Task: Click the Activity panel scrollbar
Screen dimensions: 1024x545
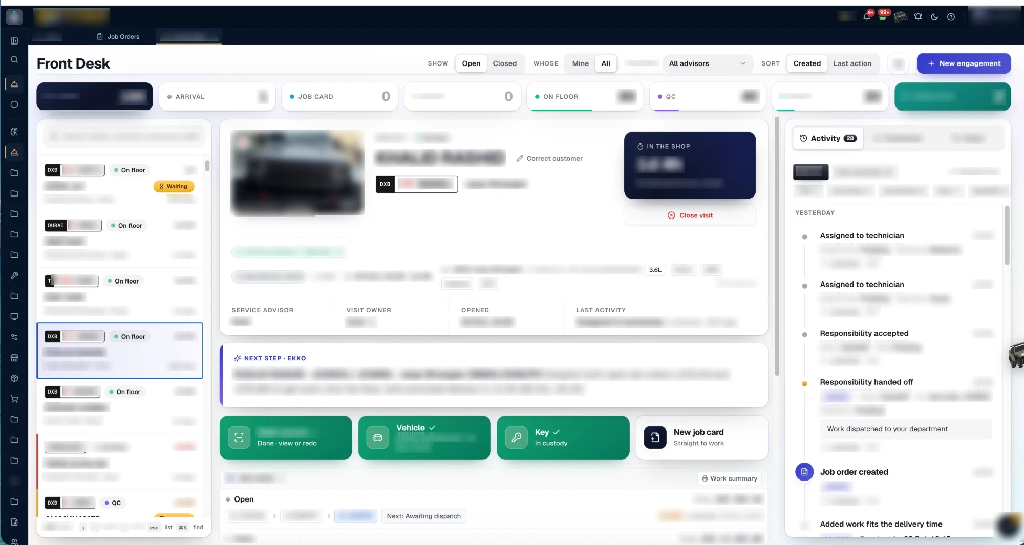Action: tap(1007, 235)
